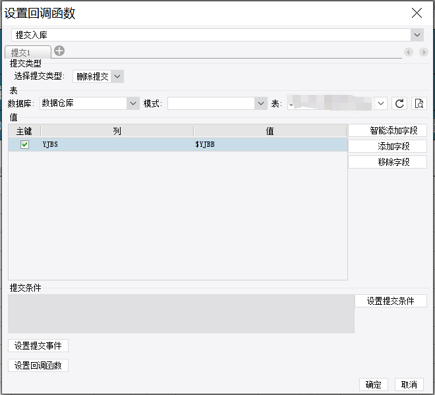Click the 列 column header
This screenshot has width=435, height=395.
pyautogui.click(x=117, y=131)
